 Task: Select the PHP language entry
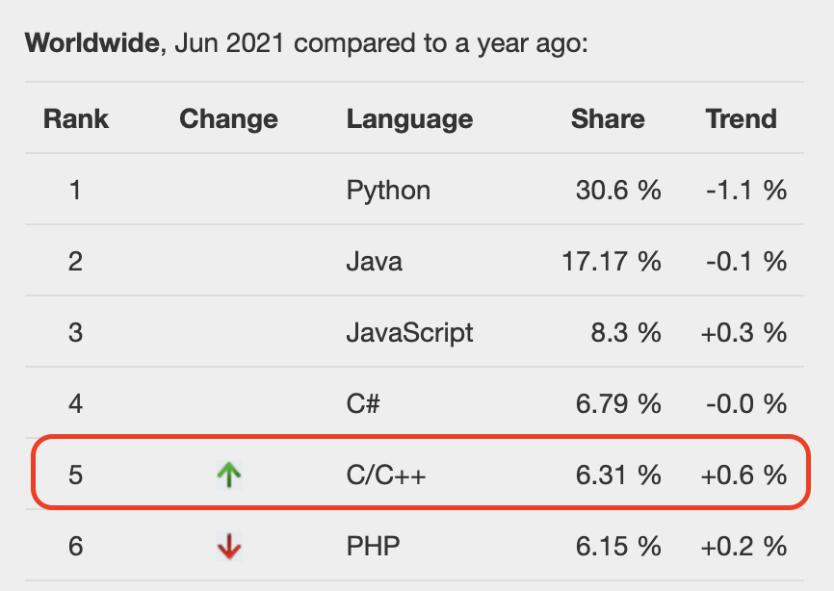373,547
